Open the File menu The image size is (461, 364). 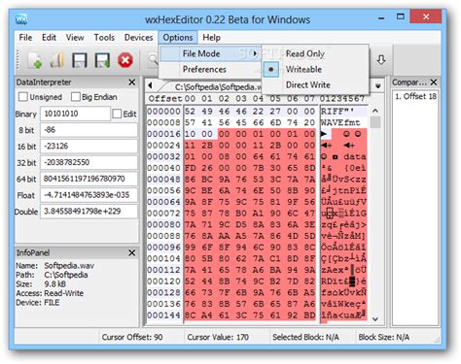coord(25,38)
